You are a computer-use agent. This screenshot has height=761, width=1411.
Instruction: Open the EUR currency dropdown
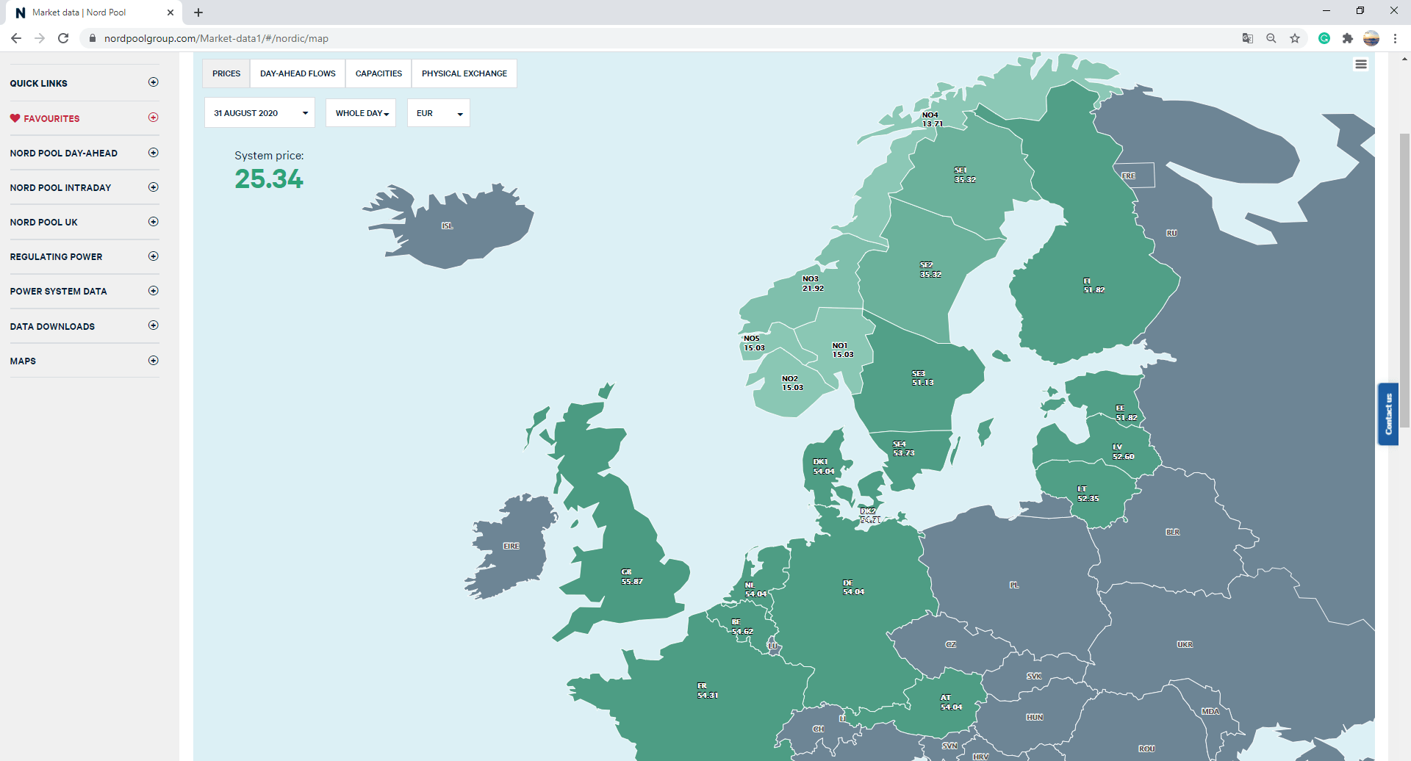pyautogui.click(x=439, y=113)
